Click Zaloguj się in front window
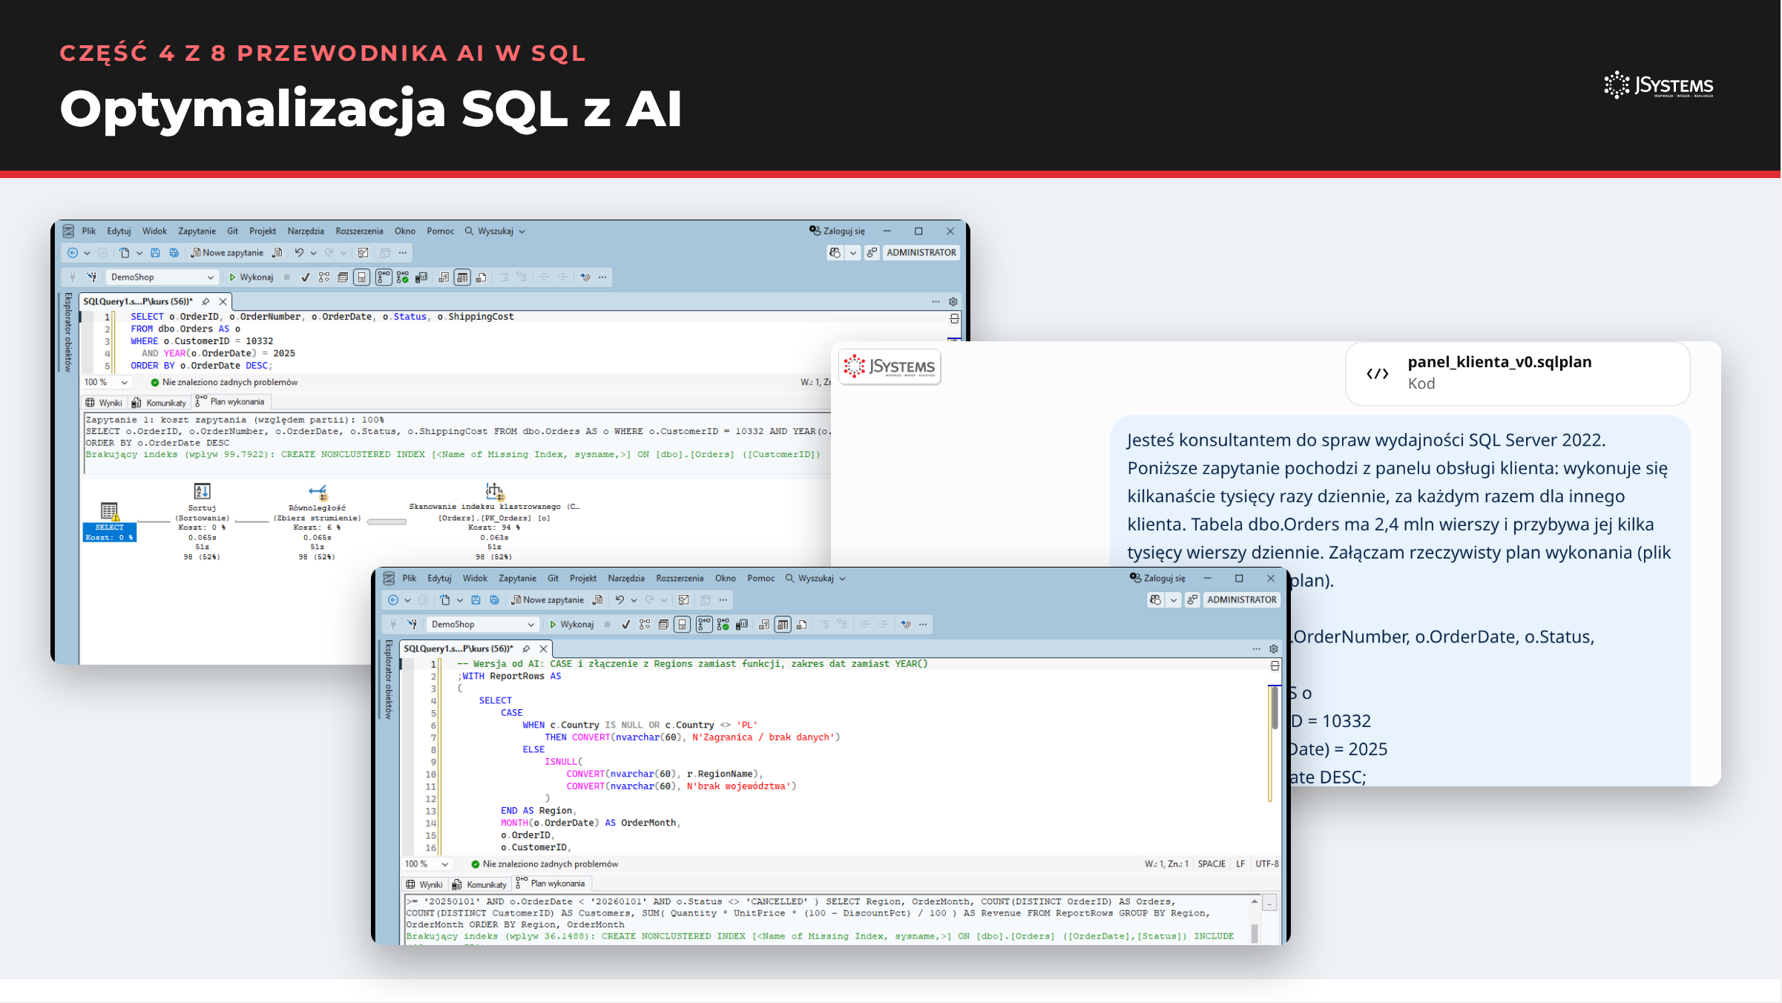 1157,578
